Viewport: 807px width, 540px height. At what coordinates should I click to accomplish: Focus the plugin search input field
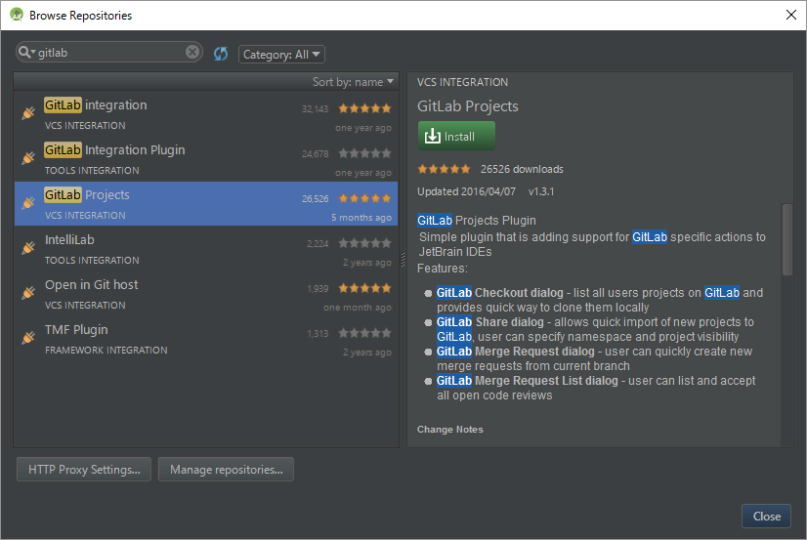[x=110, y=53]
